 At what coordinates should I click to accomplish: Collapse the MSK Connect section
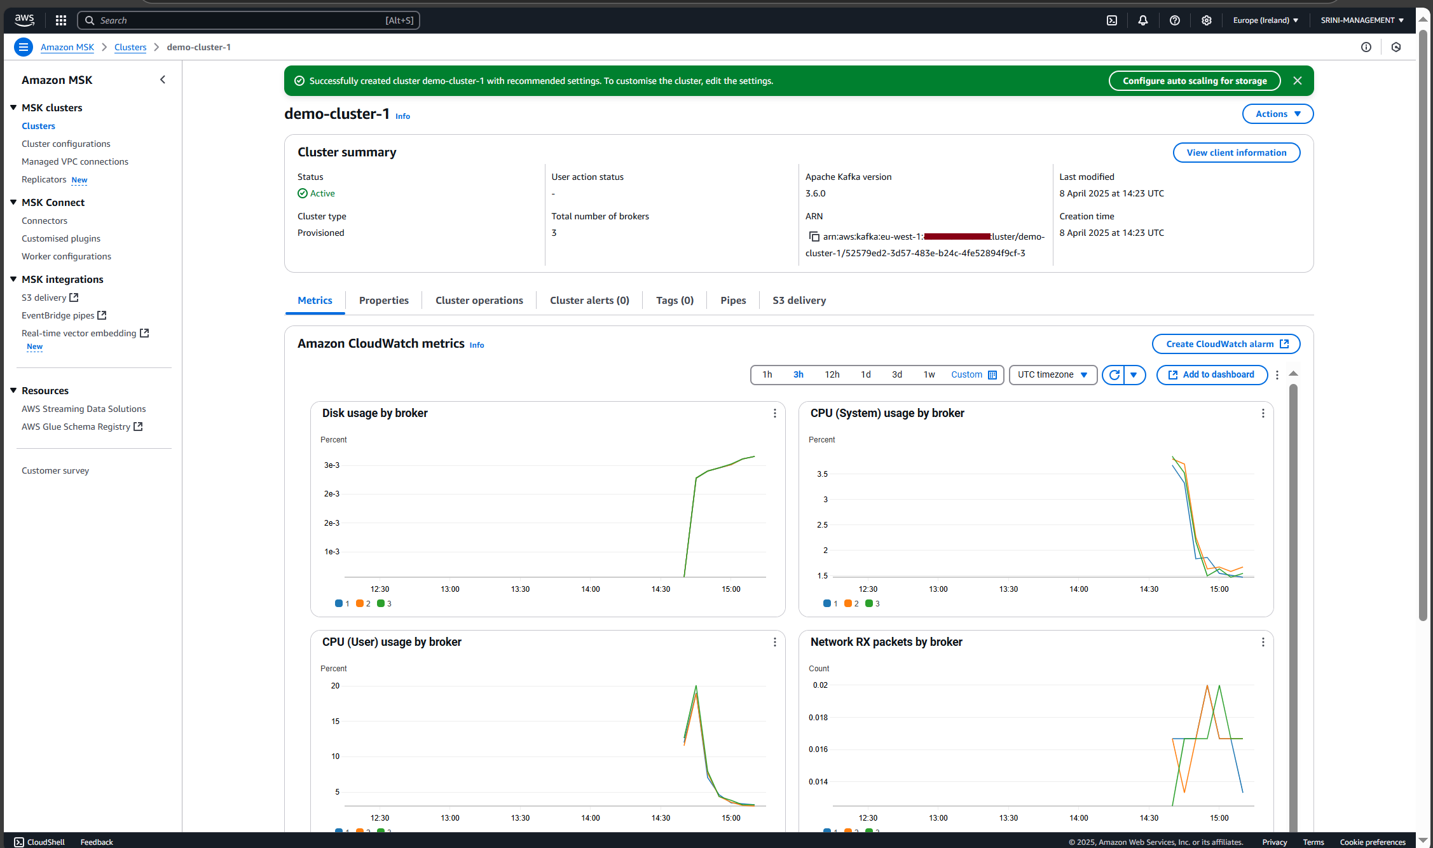[13, 202]
